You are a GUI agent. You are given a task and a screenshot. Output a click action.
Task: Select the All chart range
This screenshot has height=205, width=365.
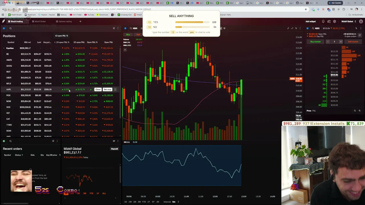[158, 202]
